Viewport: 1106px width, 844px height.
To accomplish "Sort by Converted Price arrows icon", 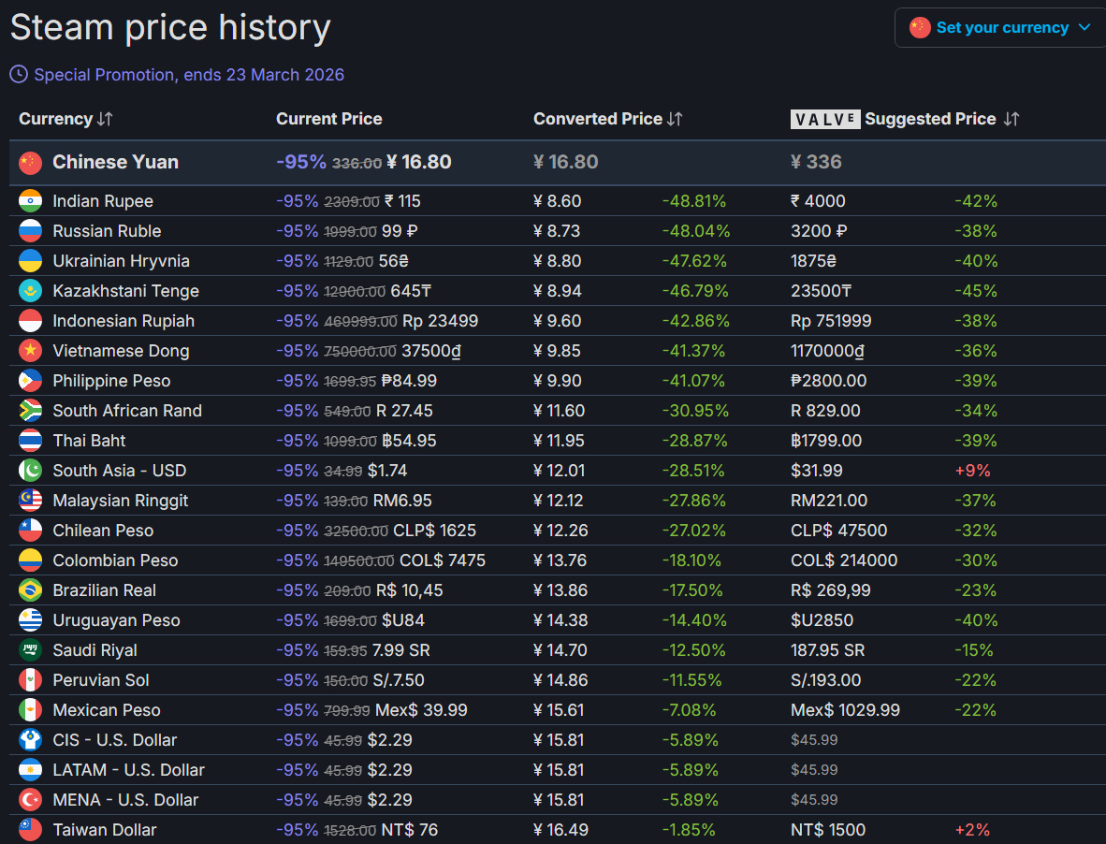I will [x=675, y=119].
